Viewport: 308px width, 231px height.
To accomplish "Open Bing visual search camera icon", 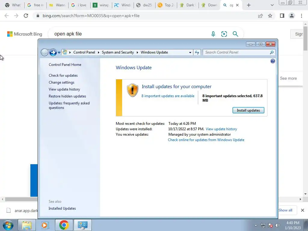I will 224,34.
